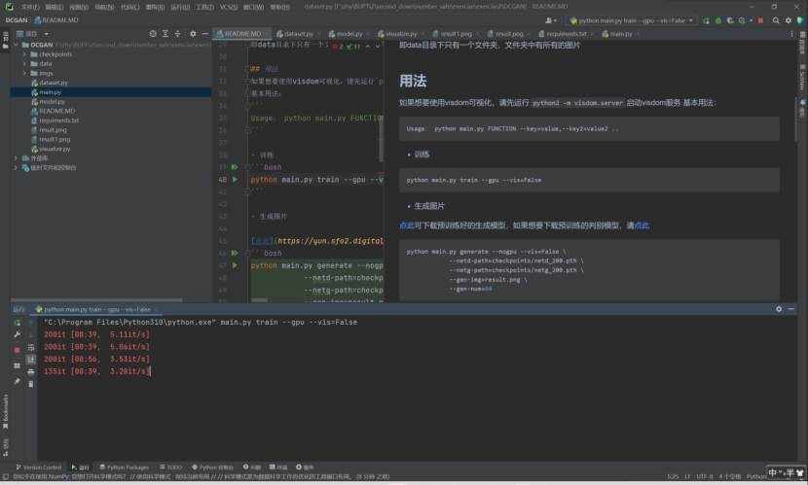Viewport: 808px width, 485px height.
Task: Open the VCS menu
Action: 228,6
